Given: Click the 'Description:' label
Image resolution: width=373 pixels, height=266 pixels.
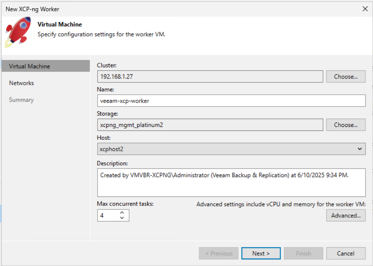Looking at the screenshot, I should tap(112, 163).
